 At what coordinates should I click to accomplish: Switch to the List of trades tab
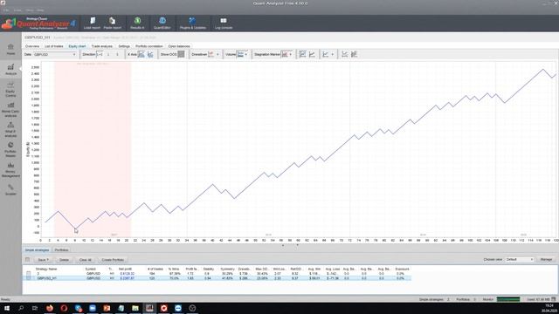point(54,46)
